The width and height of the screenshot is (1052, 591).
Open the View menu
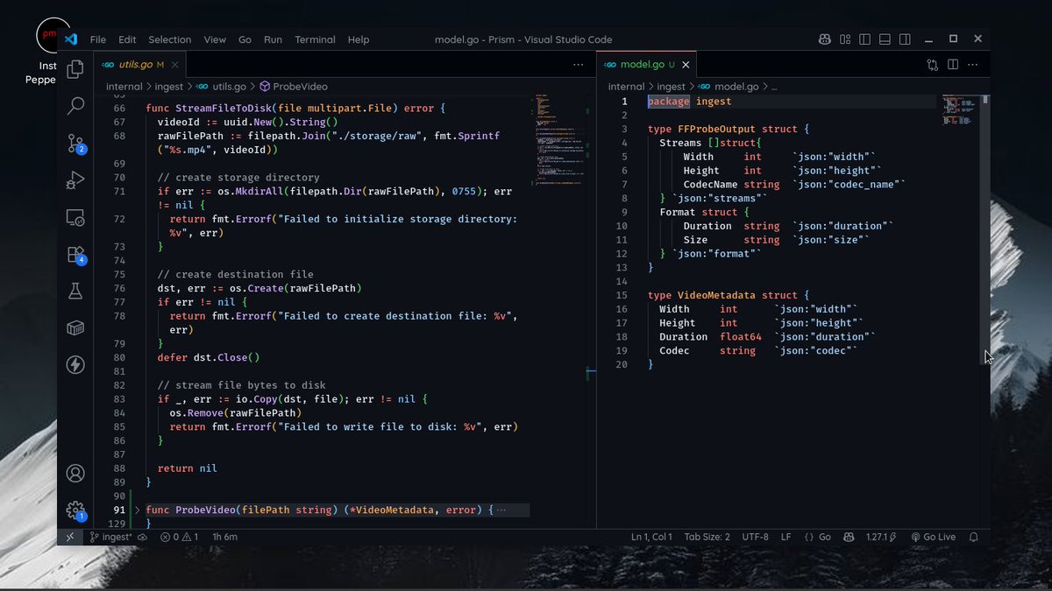click(x=215, y=39)
